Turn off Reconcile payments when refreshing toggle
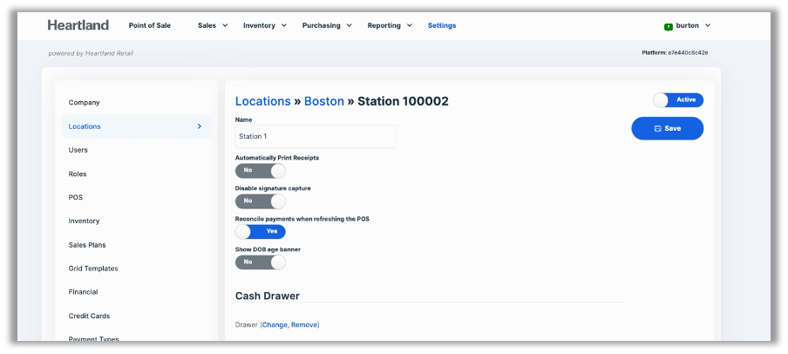 point(260,231)
